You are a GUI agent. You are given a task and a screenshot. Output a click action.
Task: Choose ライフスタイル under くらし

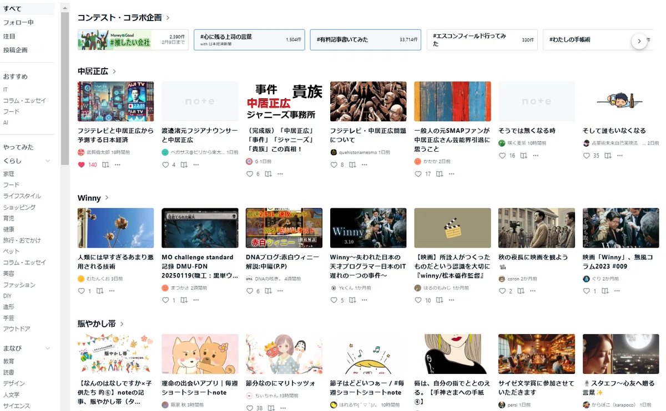pos(22,196)
